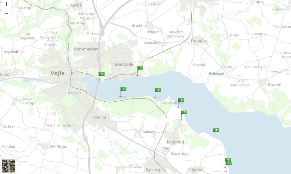Select the green flag west of Bredballe shore
The width and height of the screenshot is (291, 174).
point(101,75)
